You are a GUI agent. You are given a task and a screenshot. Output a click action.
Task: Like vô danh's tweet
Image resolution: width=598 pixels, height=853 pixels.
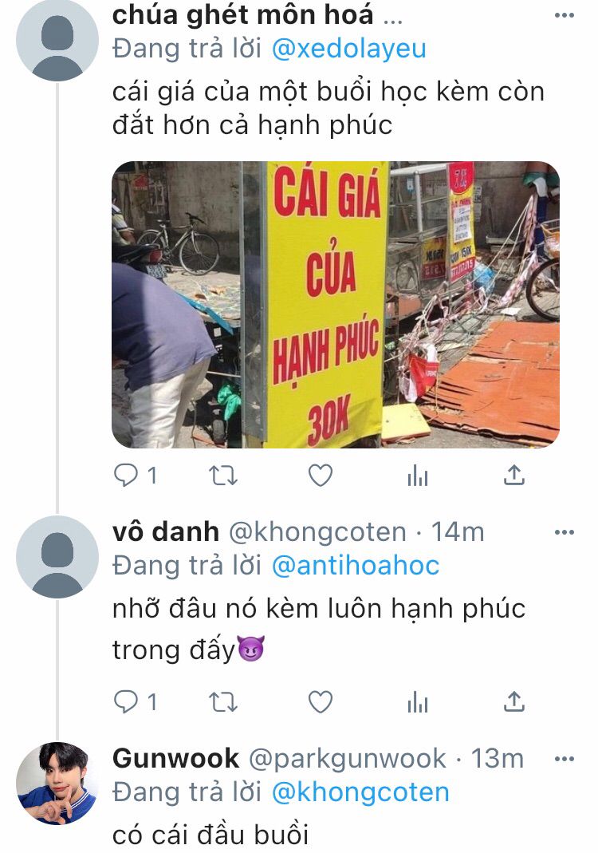[x=321, y=702]
